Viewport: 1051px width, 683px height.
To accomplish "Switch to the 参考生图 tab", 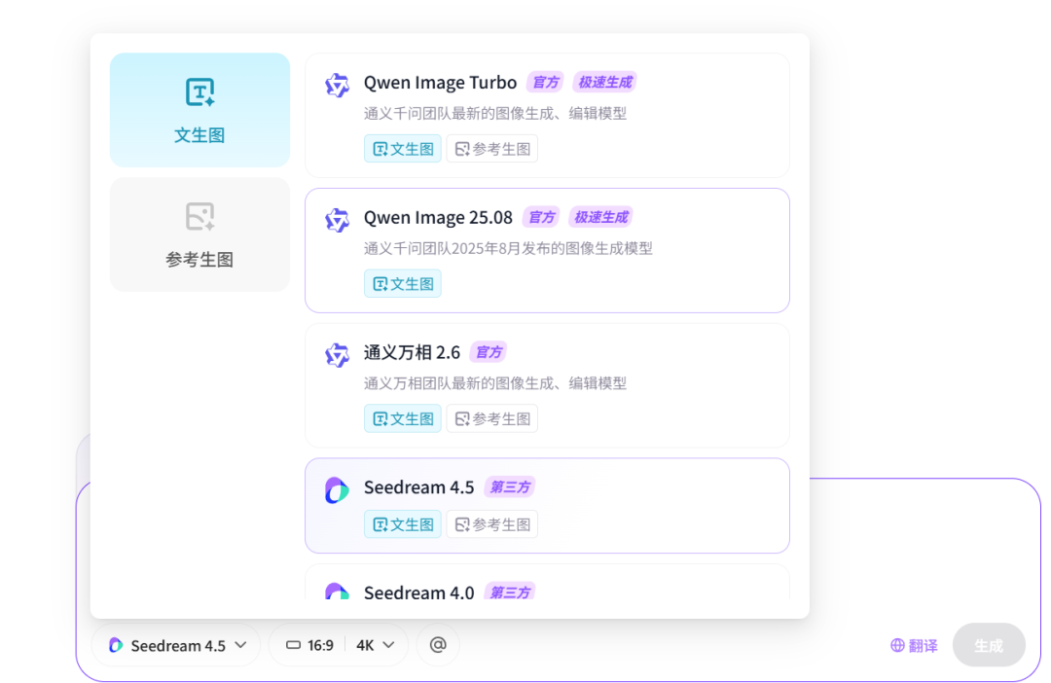I will click(199, 234).
